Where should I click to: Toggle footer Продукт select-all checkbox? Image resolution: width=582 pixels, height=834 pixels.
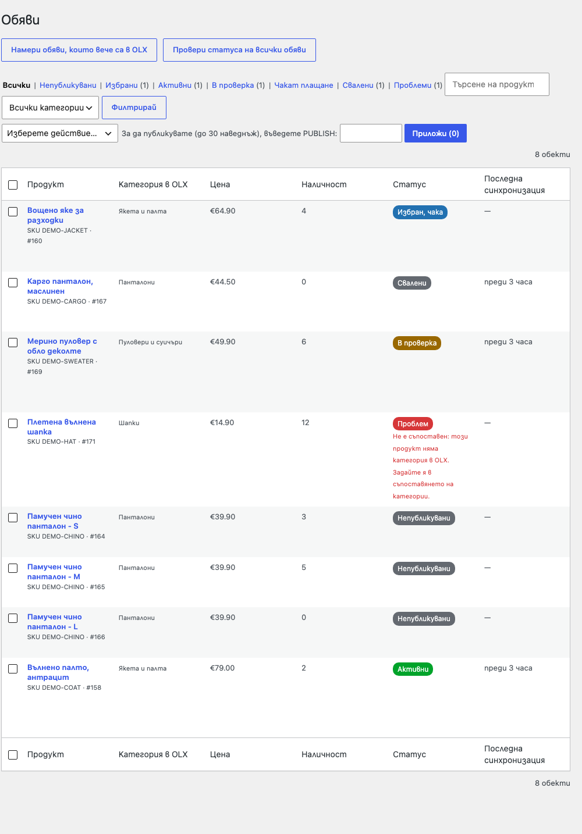point(13,755)
